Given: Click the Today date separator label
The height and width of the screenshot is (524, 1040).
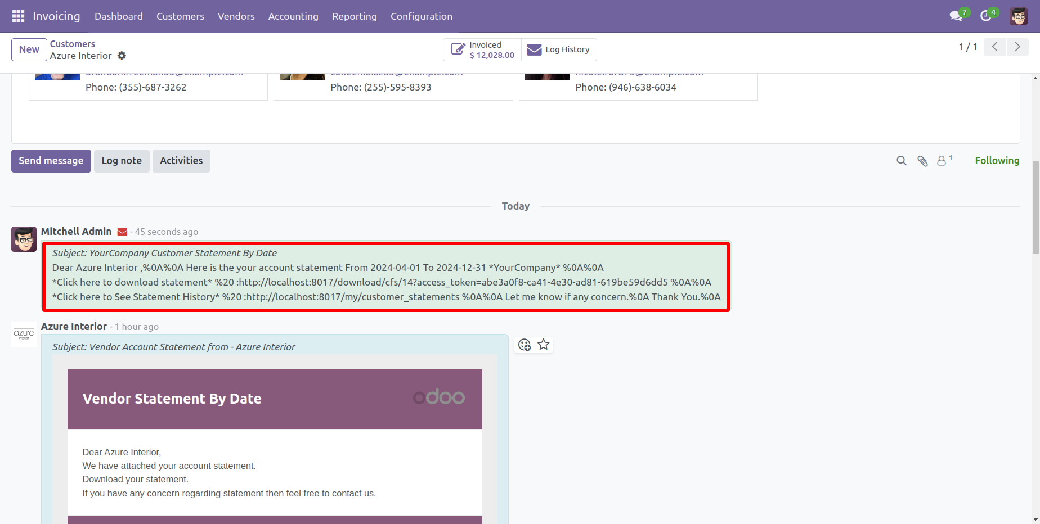Looking at the screenshot, I should 515,206.
